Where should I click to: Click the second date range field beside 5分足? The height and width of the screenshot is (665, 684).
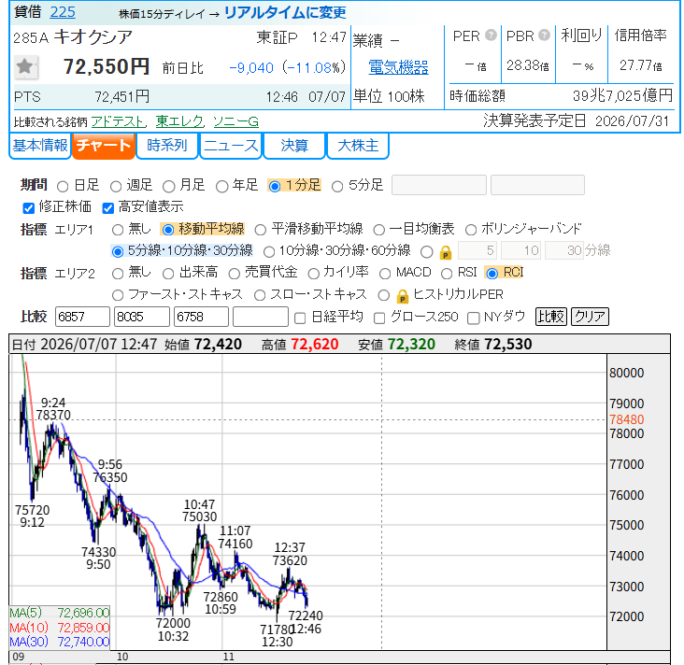[x=537, y=185]
